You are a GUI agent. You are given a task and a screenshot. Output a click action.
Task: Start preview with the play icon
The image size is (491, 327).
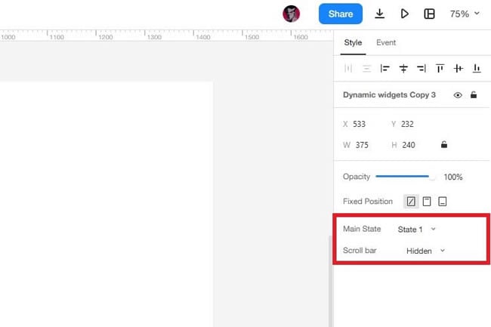tap(404, 14)
